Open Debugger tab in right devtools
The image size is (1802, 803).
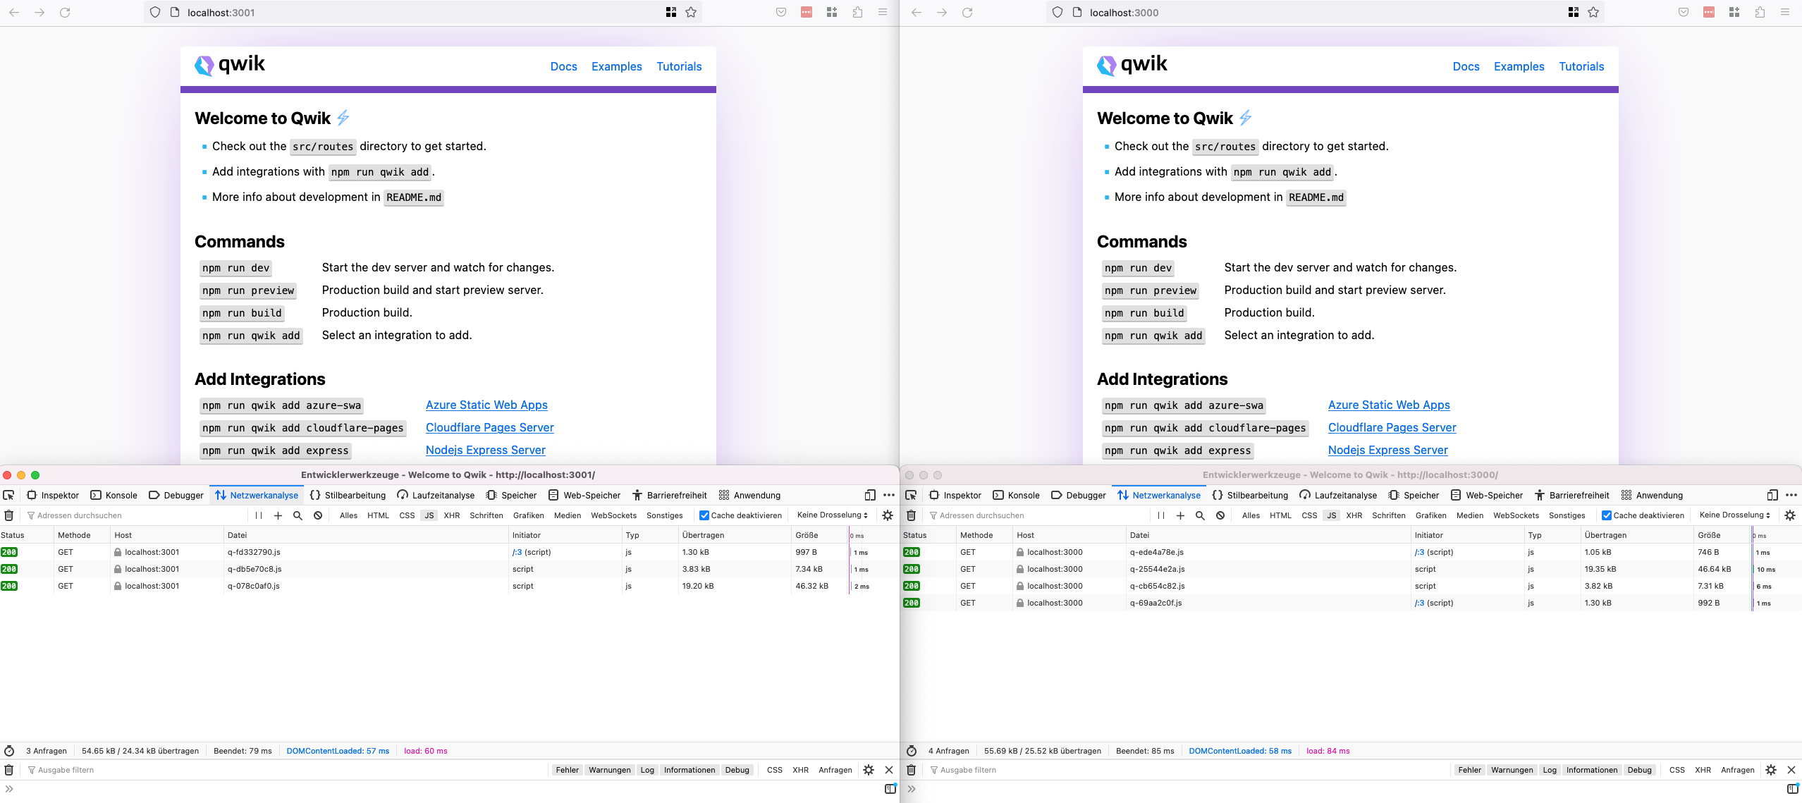point(1079,495)
